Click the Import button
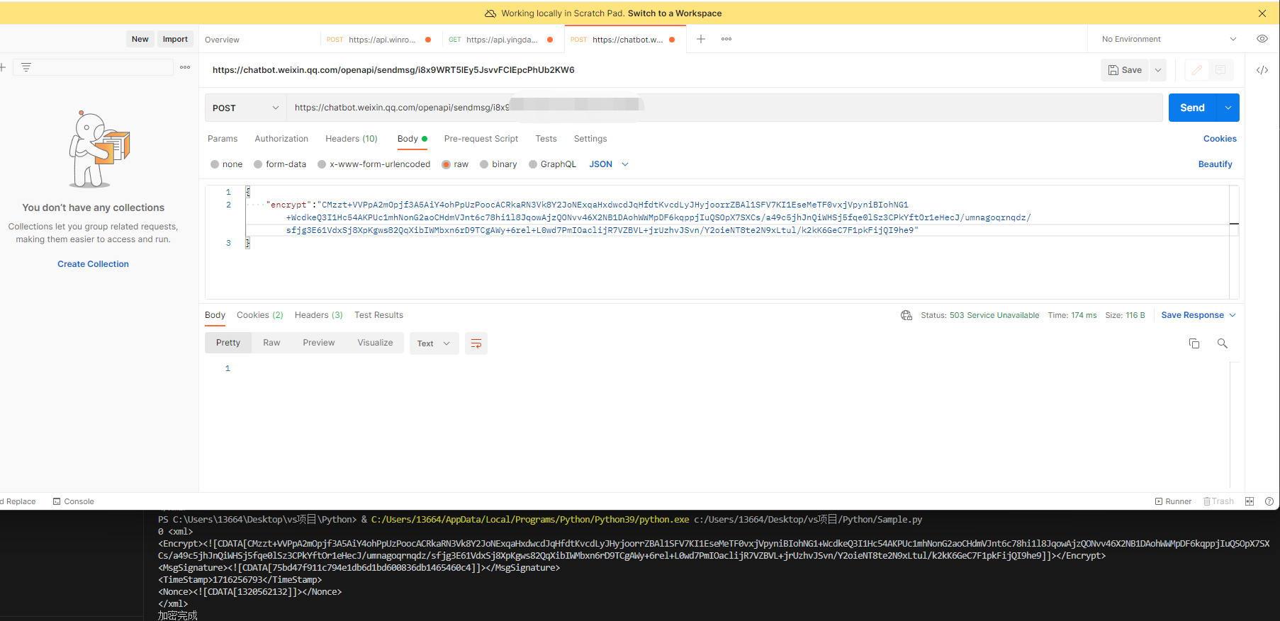Image resolution: width=1280 pixels, height=621 pixels. [x=175, y=39]
